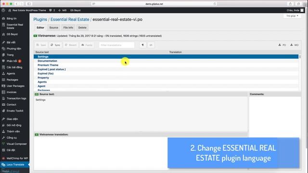The height and width of the screenshot is (173, 308).
Task: Go back in Safari
Action: click(x=17, y=4)
